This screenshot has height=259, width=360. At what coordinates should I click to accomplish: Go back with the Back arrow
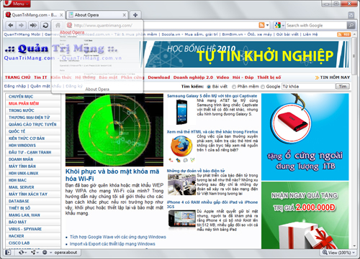(x=11, y=25)
